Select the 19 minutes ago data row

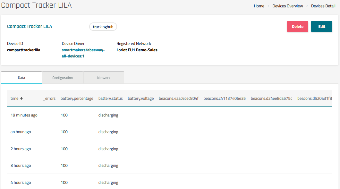[24, 115]
